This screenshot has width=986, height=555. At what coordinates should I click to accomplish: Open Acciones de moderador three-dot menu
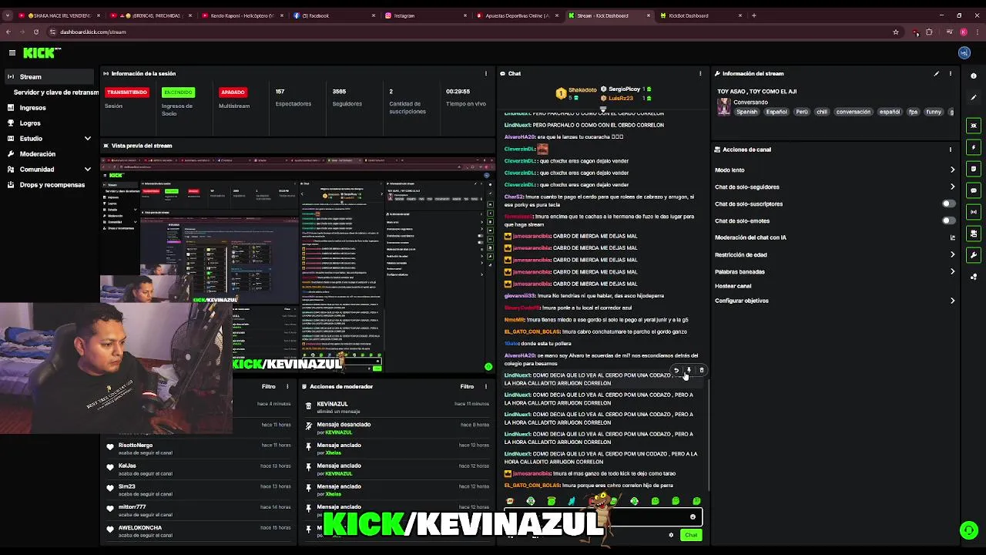(486, 387)
